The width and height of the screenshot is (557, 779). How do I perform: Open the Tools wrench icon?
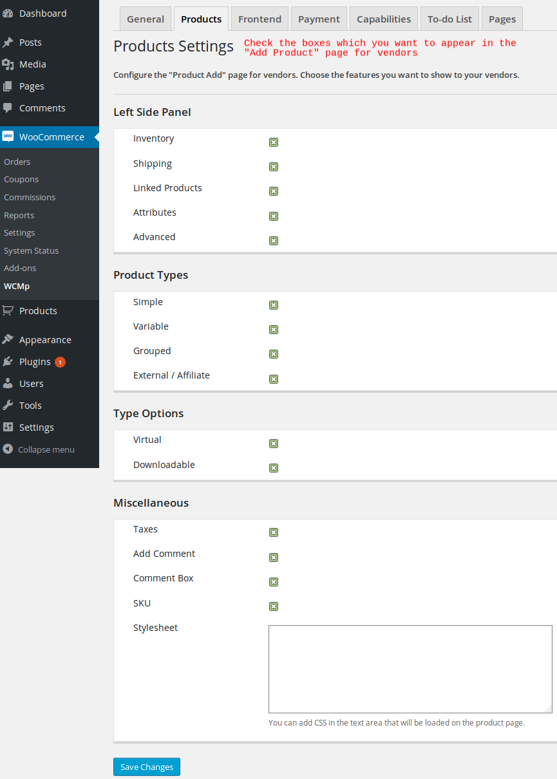[8, 406]
